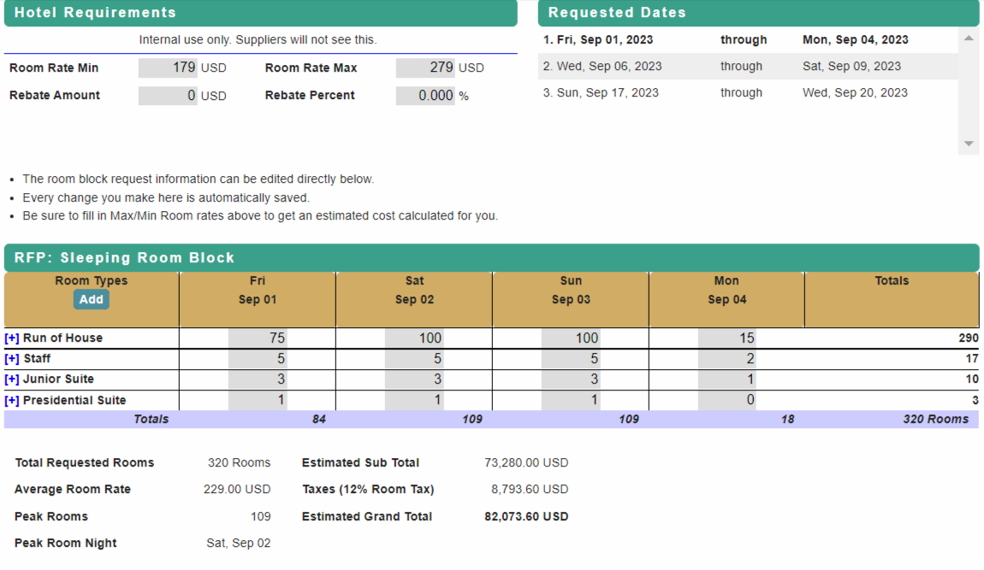Screen dimensions: 984x570
Task: Edit Presidential Suite rooms for Mon Sep 04
Action: (x=727, y=401)
